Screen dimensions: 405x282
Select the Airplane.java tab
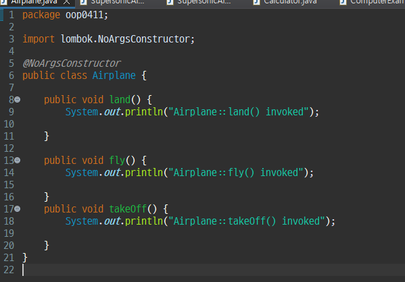[x=34, y=2]
